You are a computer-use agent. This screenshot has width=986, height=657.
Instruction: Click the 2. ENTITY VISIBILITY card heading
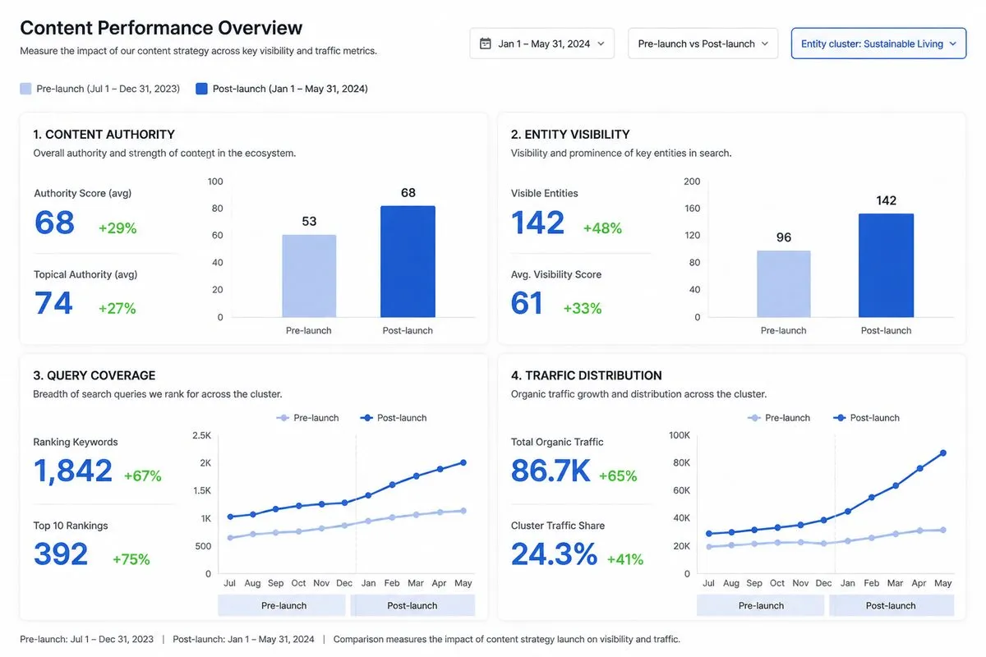tap(570, 135)
